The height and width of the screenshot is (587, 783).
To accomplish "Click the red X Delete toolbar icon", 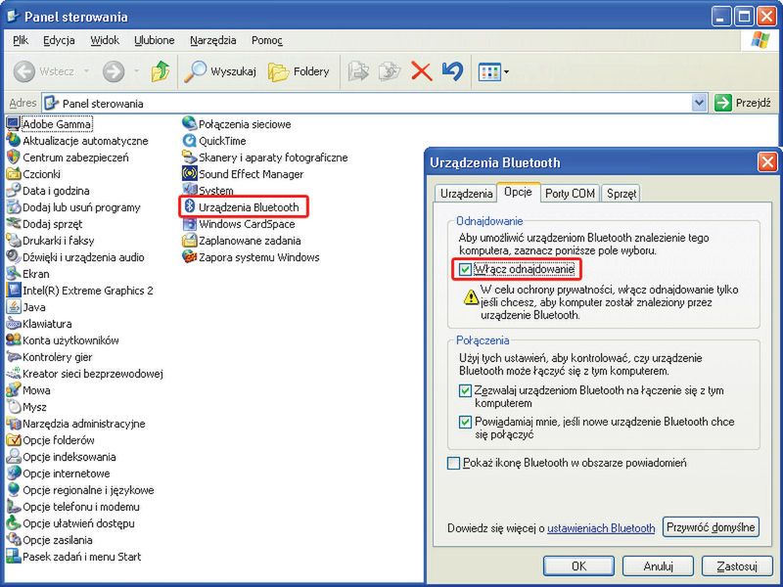I will click(x=421, y=71).
